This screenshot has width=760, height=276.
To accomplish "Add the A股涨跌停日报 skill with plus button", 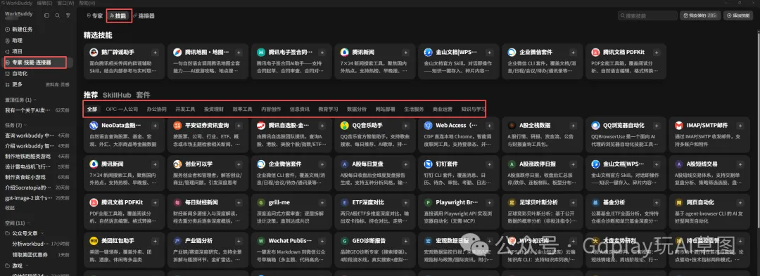I will click(573, 164).
